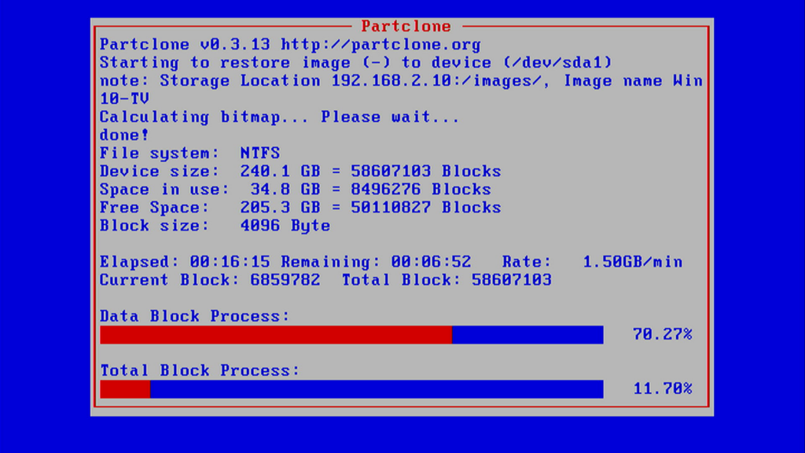This screenshot has height=453, width=805.
Task: Click the Device size 240.1 GB value
Action: 270,171
